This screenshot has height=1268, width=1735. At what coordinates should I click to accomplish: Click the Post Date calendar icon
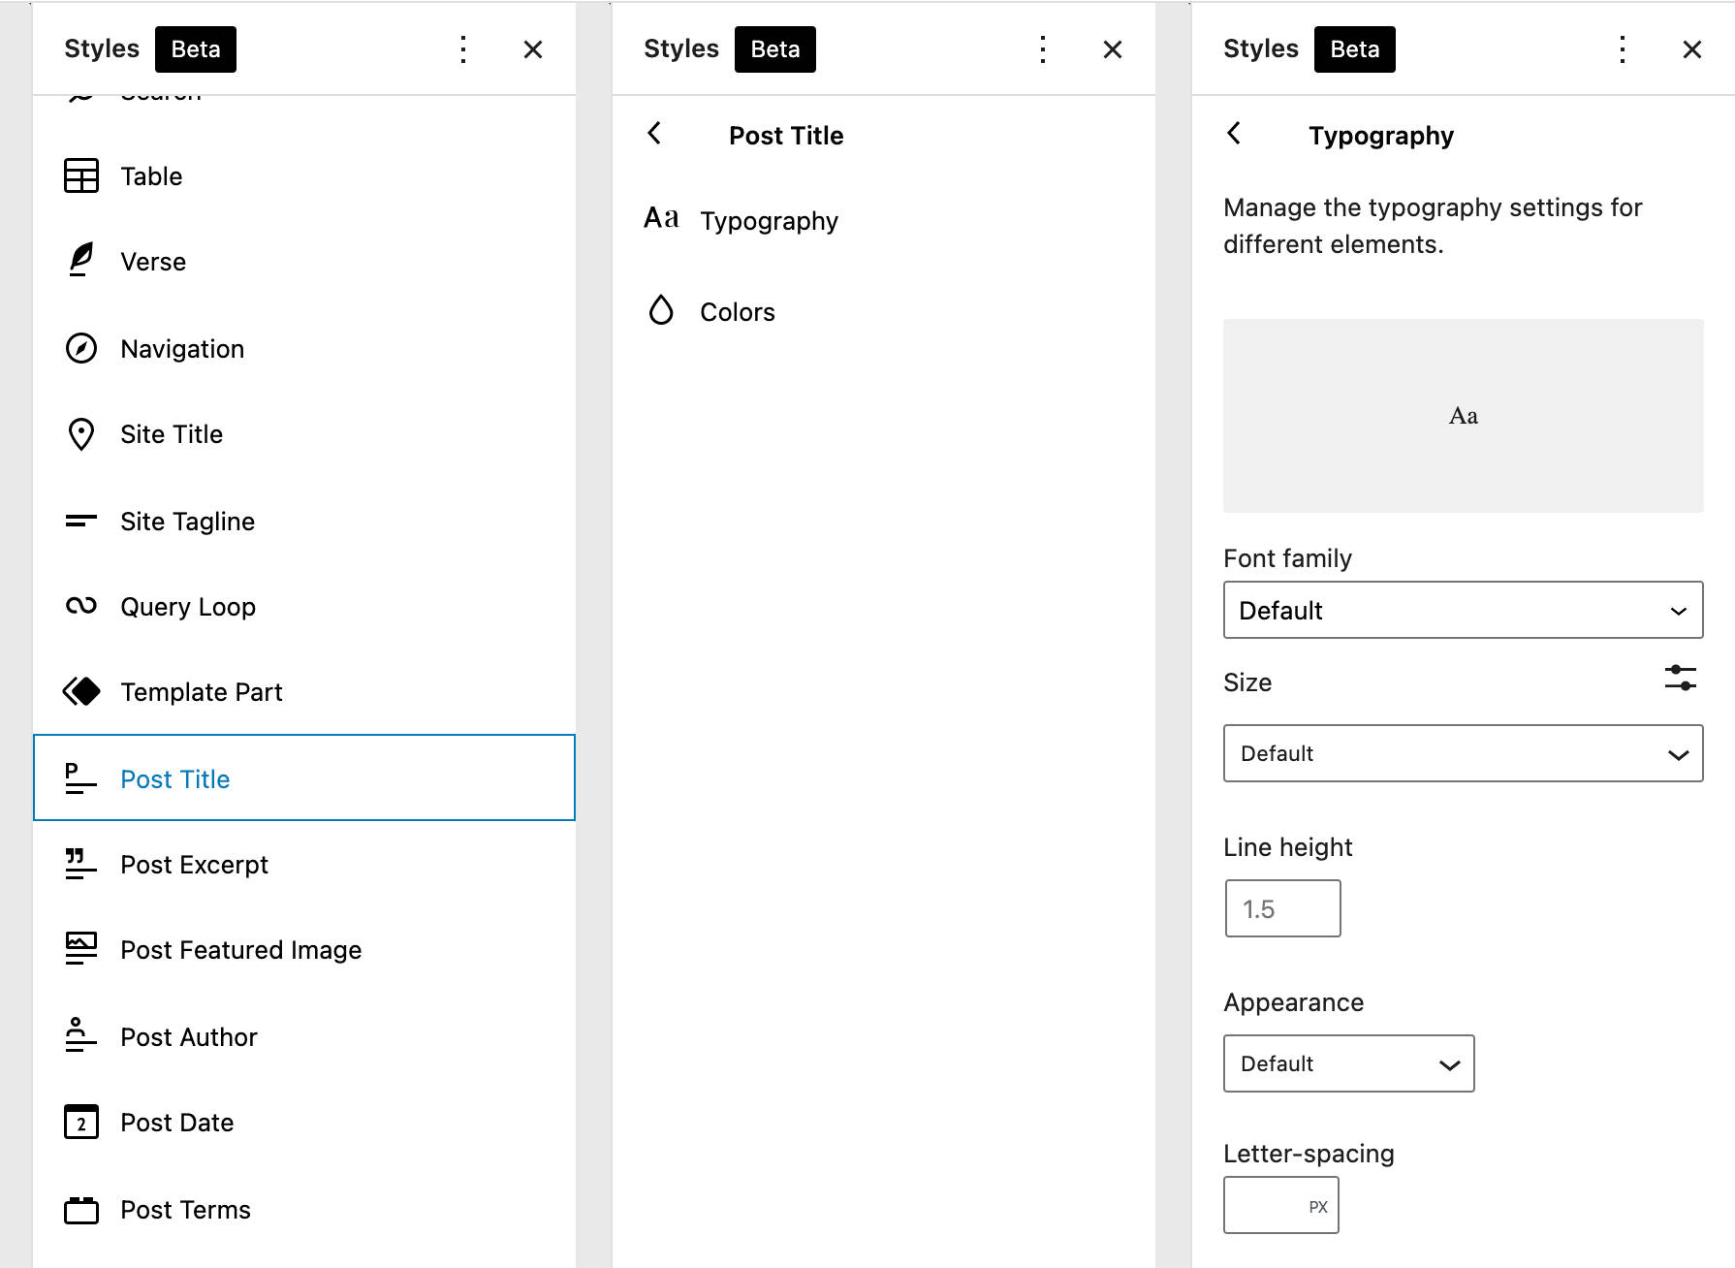(81, 1122)
